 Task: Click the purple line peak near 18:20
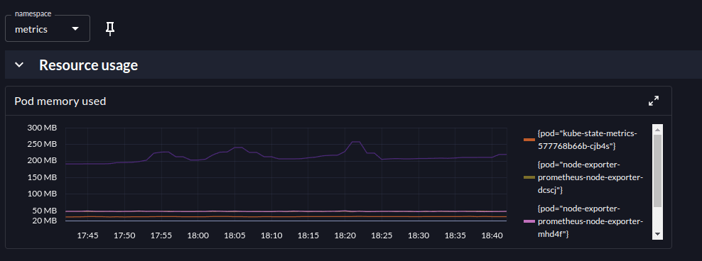coord(356,142)
